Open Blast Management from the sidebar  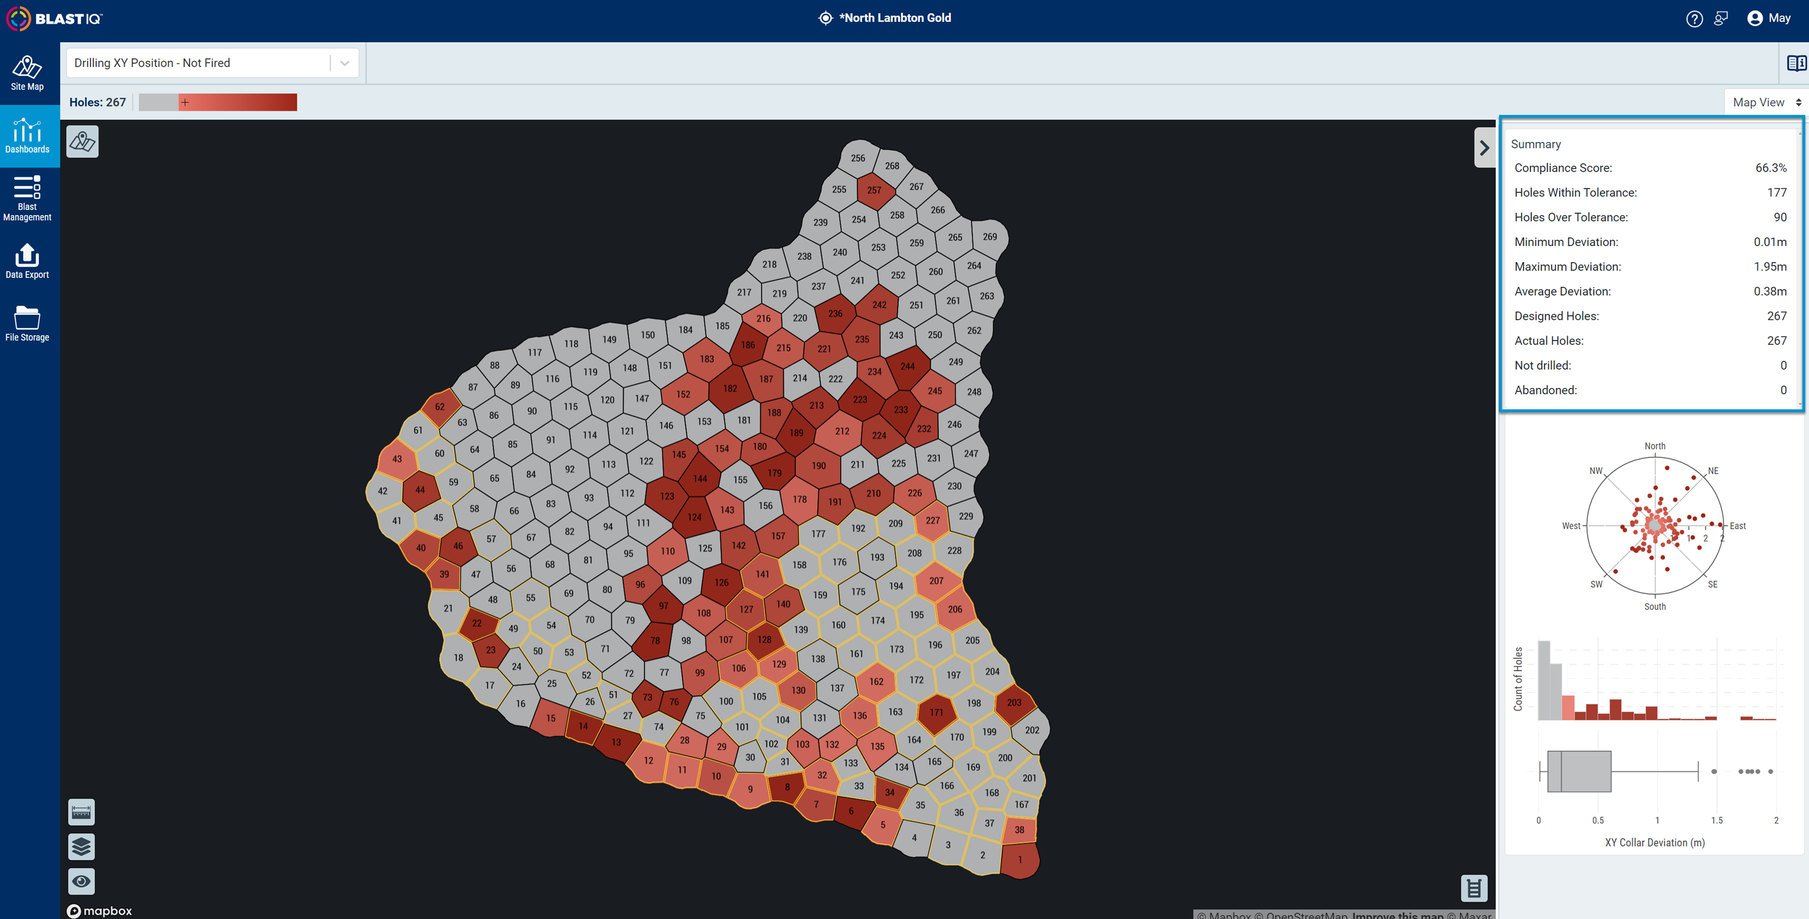click(x=27, y=198)
